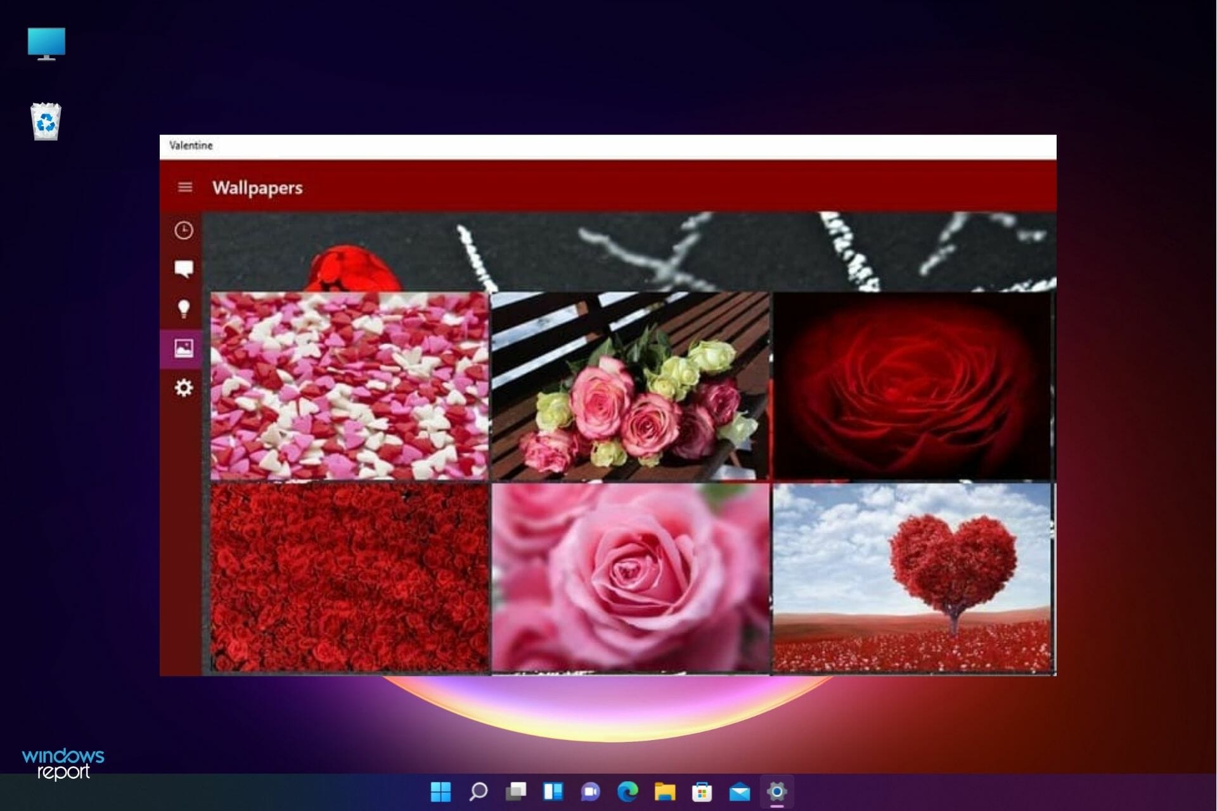Image resolution: width=1217 pixels, height=811 pixels.
Task: Open the This PC desktop icon
Action: (46, 44)
